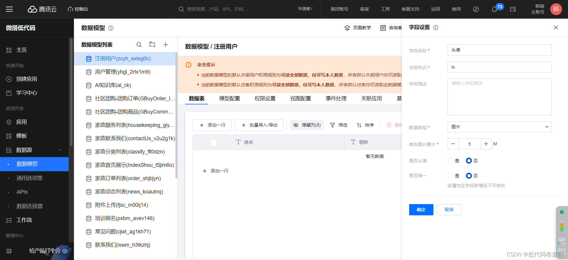Switch to the 模型配置 tab

click(230, 98)
